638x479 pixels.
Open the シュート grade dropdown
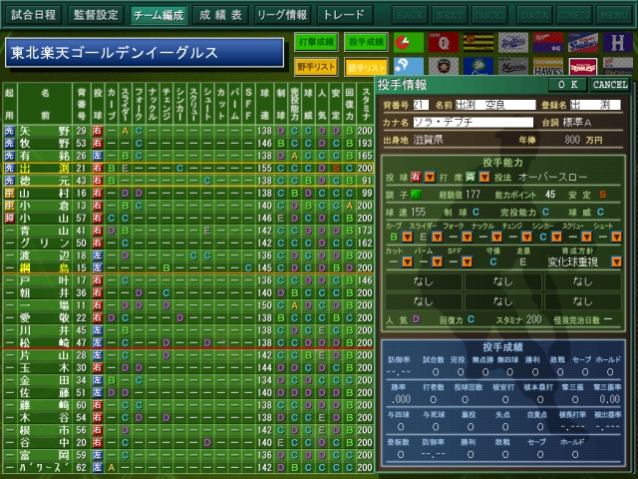pos(616,237)
